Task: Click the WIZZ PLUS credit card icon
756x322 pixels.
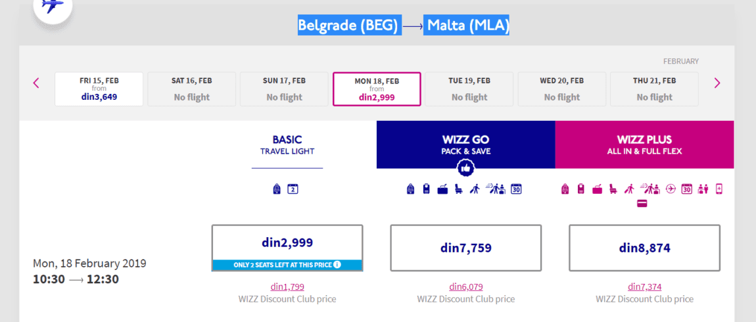Action: click(x=642, y=204)
